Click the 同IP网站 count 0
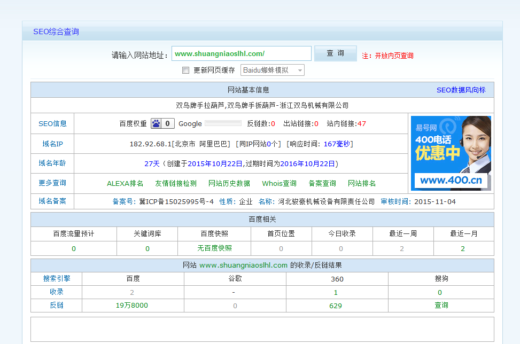The image size is (520, 344). pos(269,144)
